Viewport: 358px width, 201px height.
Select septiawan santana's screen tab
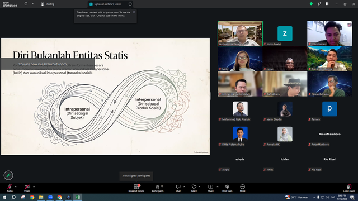point(107,4)
